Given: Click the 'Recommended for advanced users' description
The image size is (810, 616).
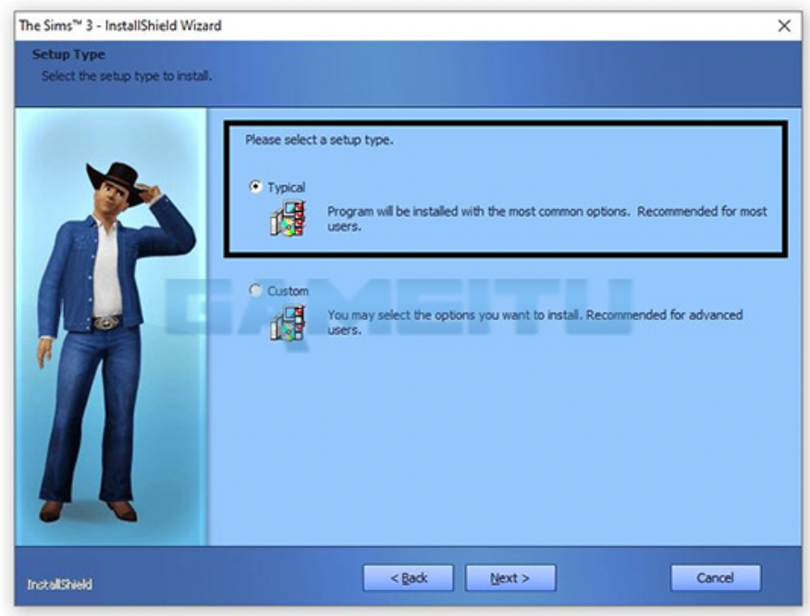Looking at the screenshot, I should pyautogui.click(x=535, y=322).
